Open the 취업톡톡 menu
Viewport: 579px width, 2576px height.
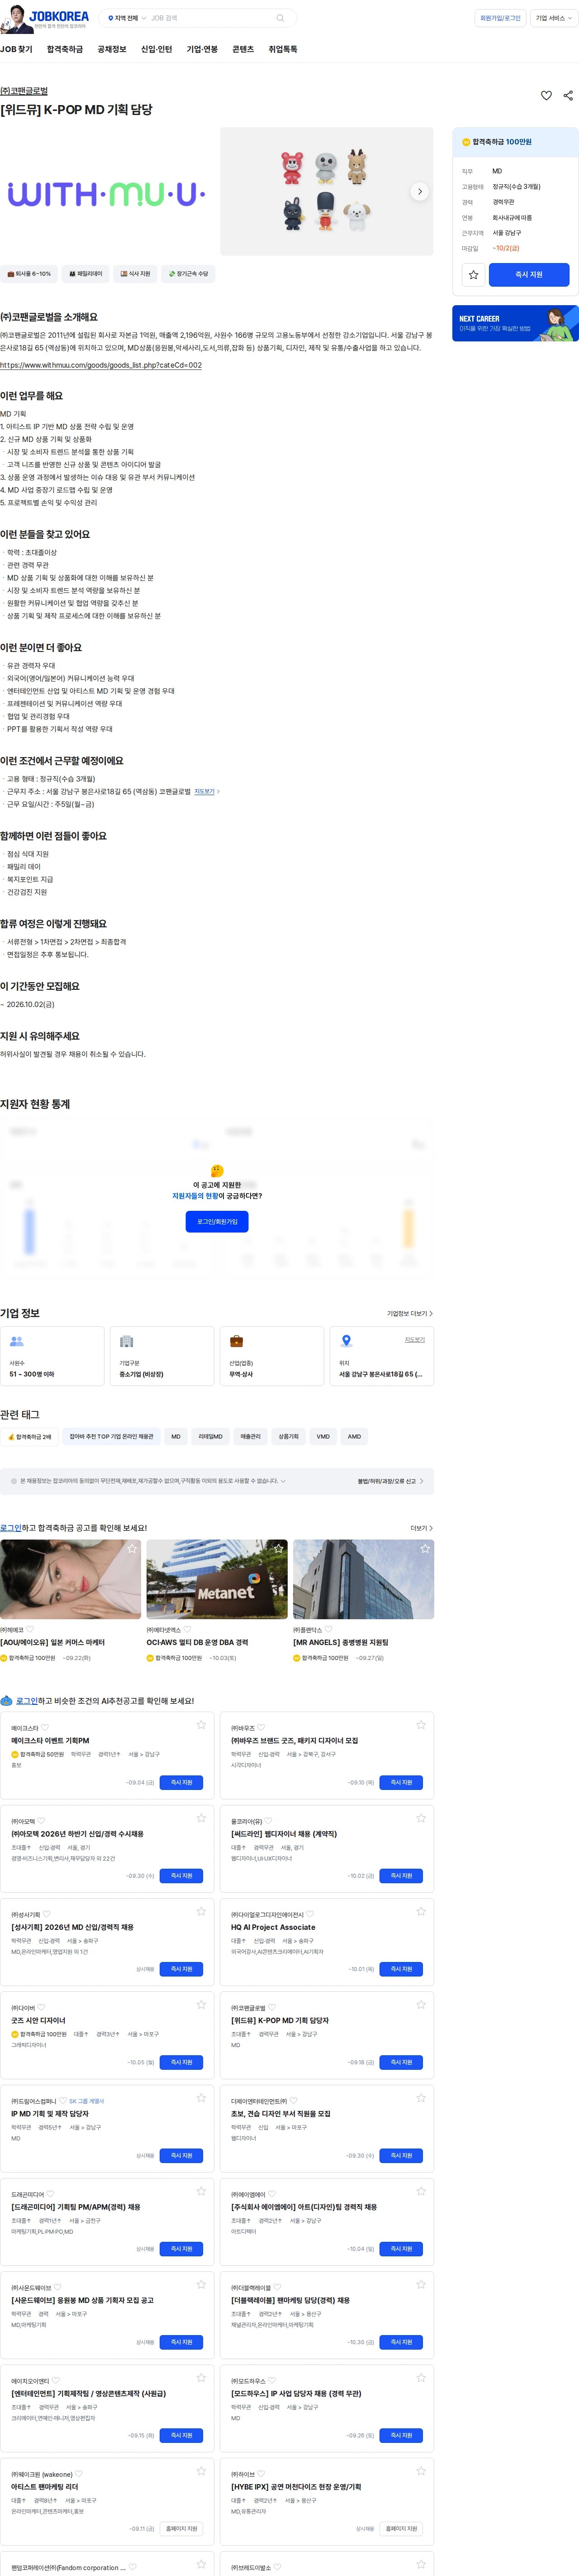283,49
